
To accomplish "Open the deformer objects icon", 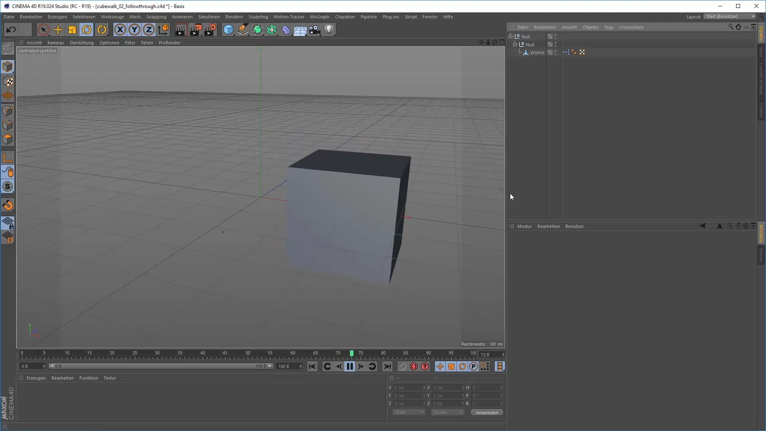I will point(286,30).
